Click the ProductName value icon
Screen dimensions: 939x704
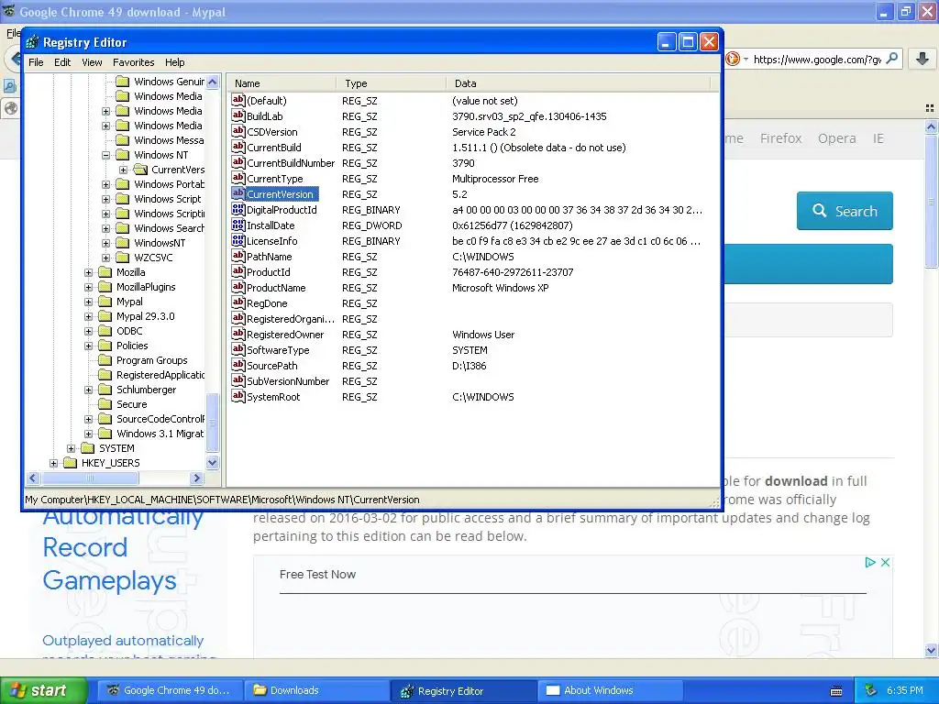pos(238,287)
